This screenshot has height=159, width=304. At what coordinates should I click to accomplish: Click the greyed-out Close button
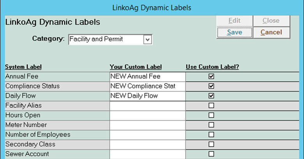point(271,21)
